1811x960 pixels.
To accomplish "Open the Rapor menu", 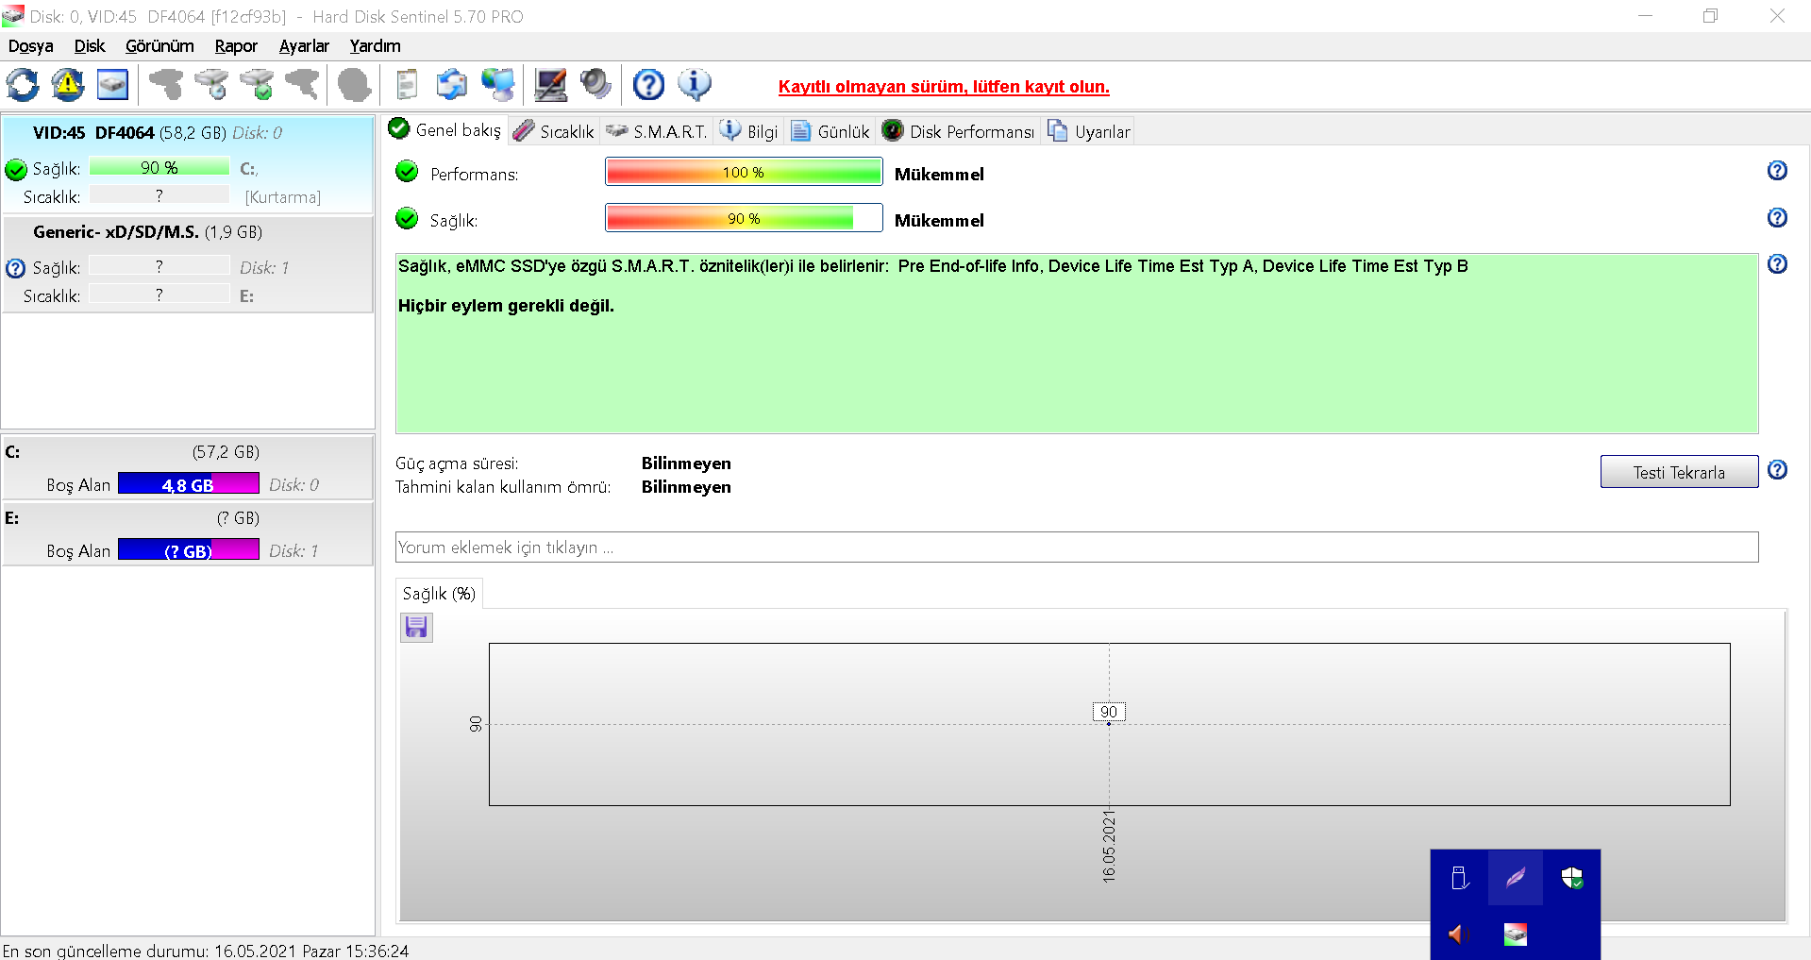I will (236, 46).
